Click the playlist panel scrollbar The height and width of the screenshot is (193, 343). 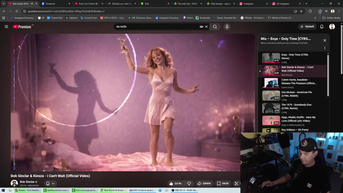click(x=328, y=75)
